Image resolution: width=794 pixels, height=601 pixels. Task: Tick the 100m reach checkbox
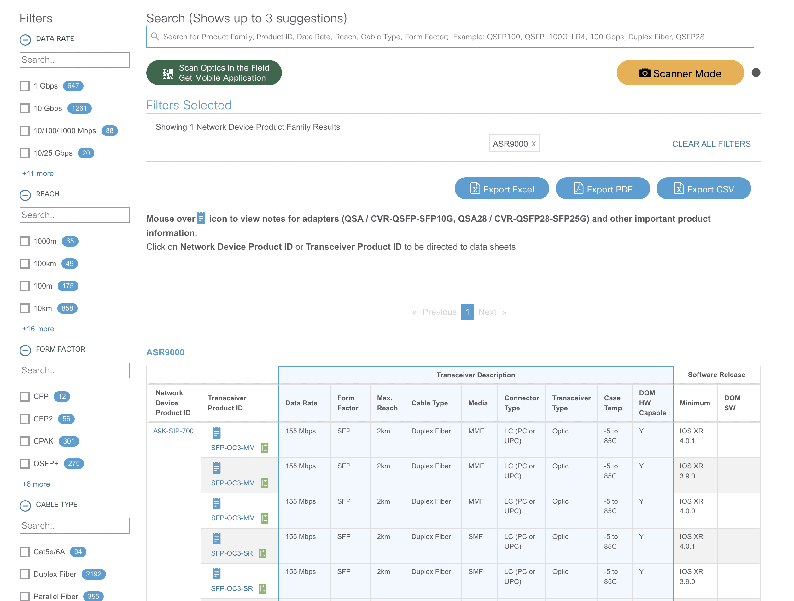pos(24,286)
